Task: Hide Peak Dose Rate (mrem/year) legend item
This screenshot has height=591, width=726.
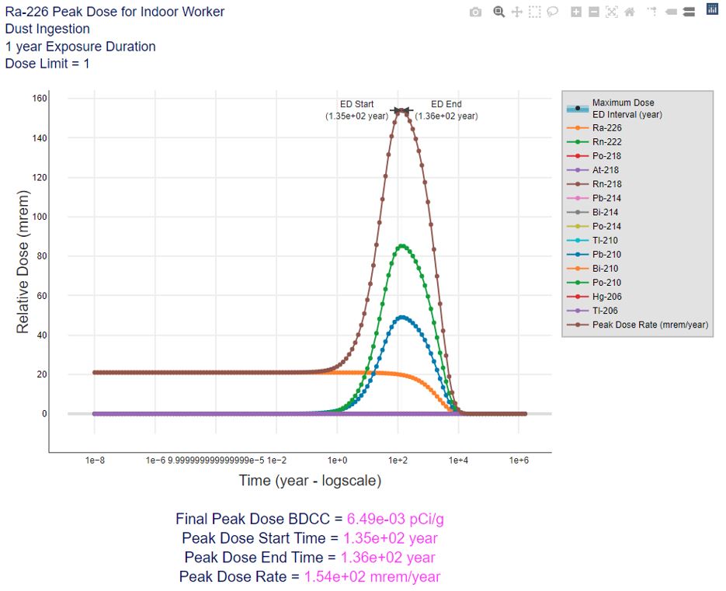Action: click(x=649, y=325)
